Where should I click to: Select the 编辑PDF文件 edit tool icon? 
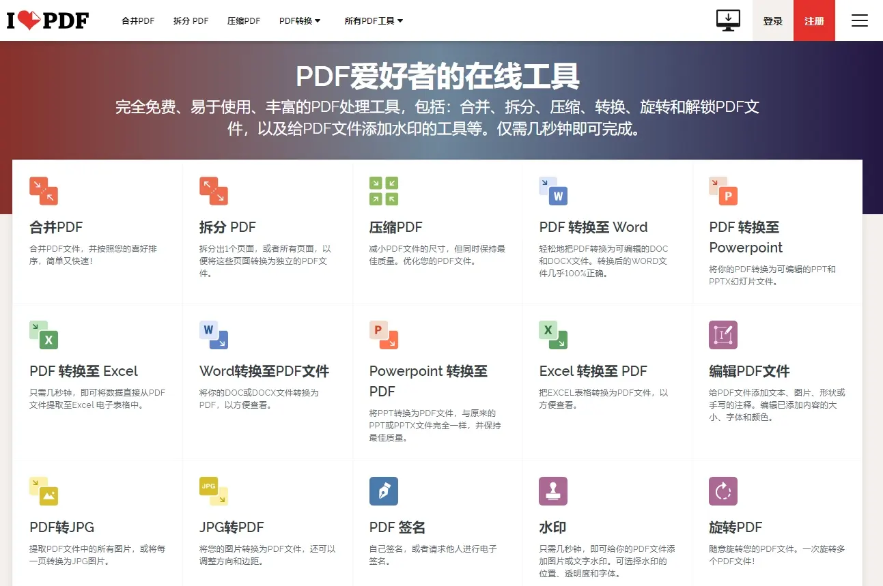pos(723,335)
